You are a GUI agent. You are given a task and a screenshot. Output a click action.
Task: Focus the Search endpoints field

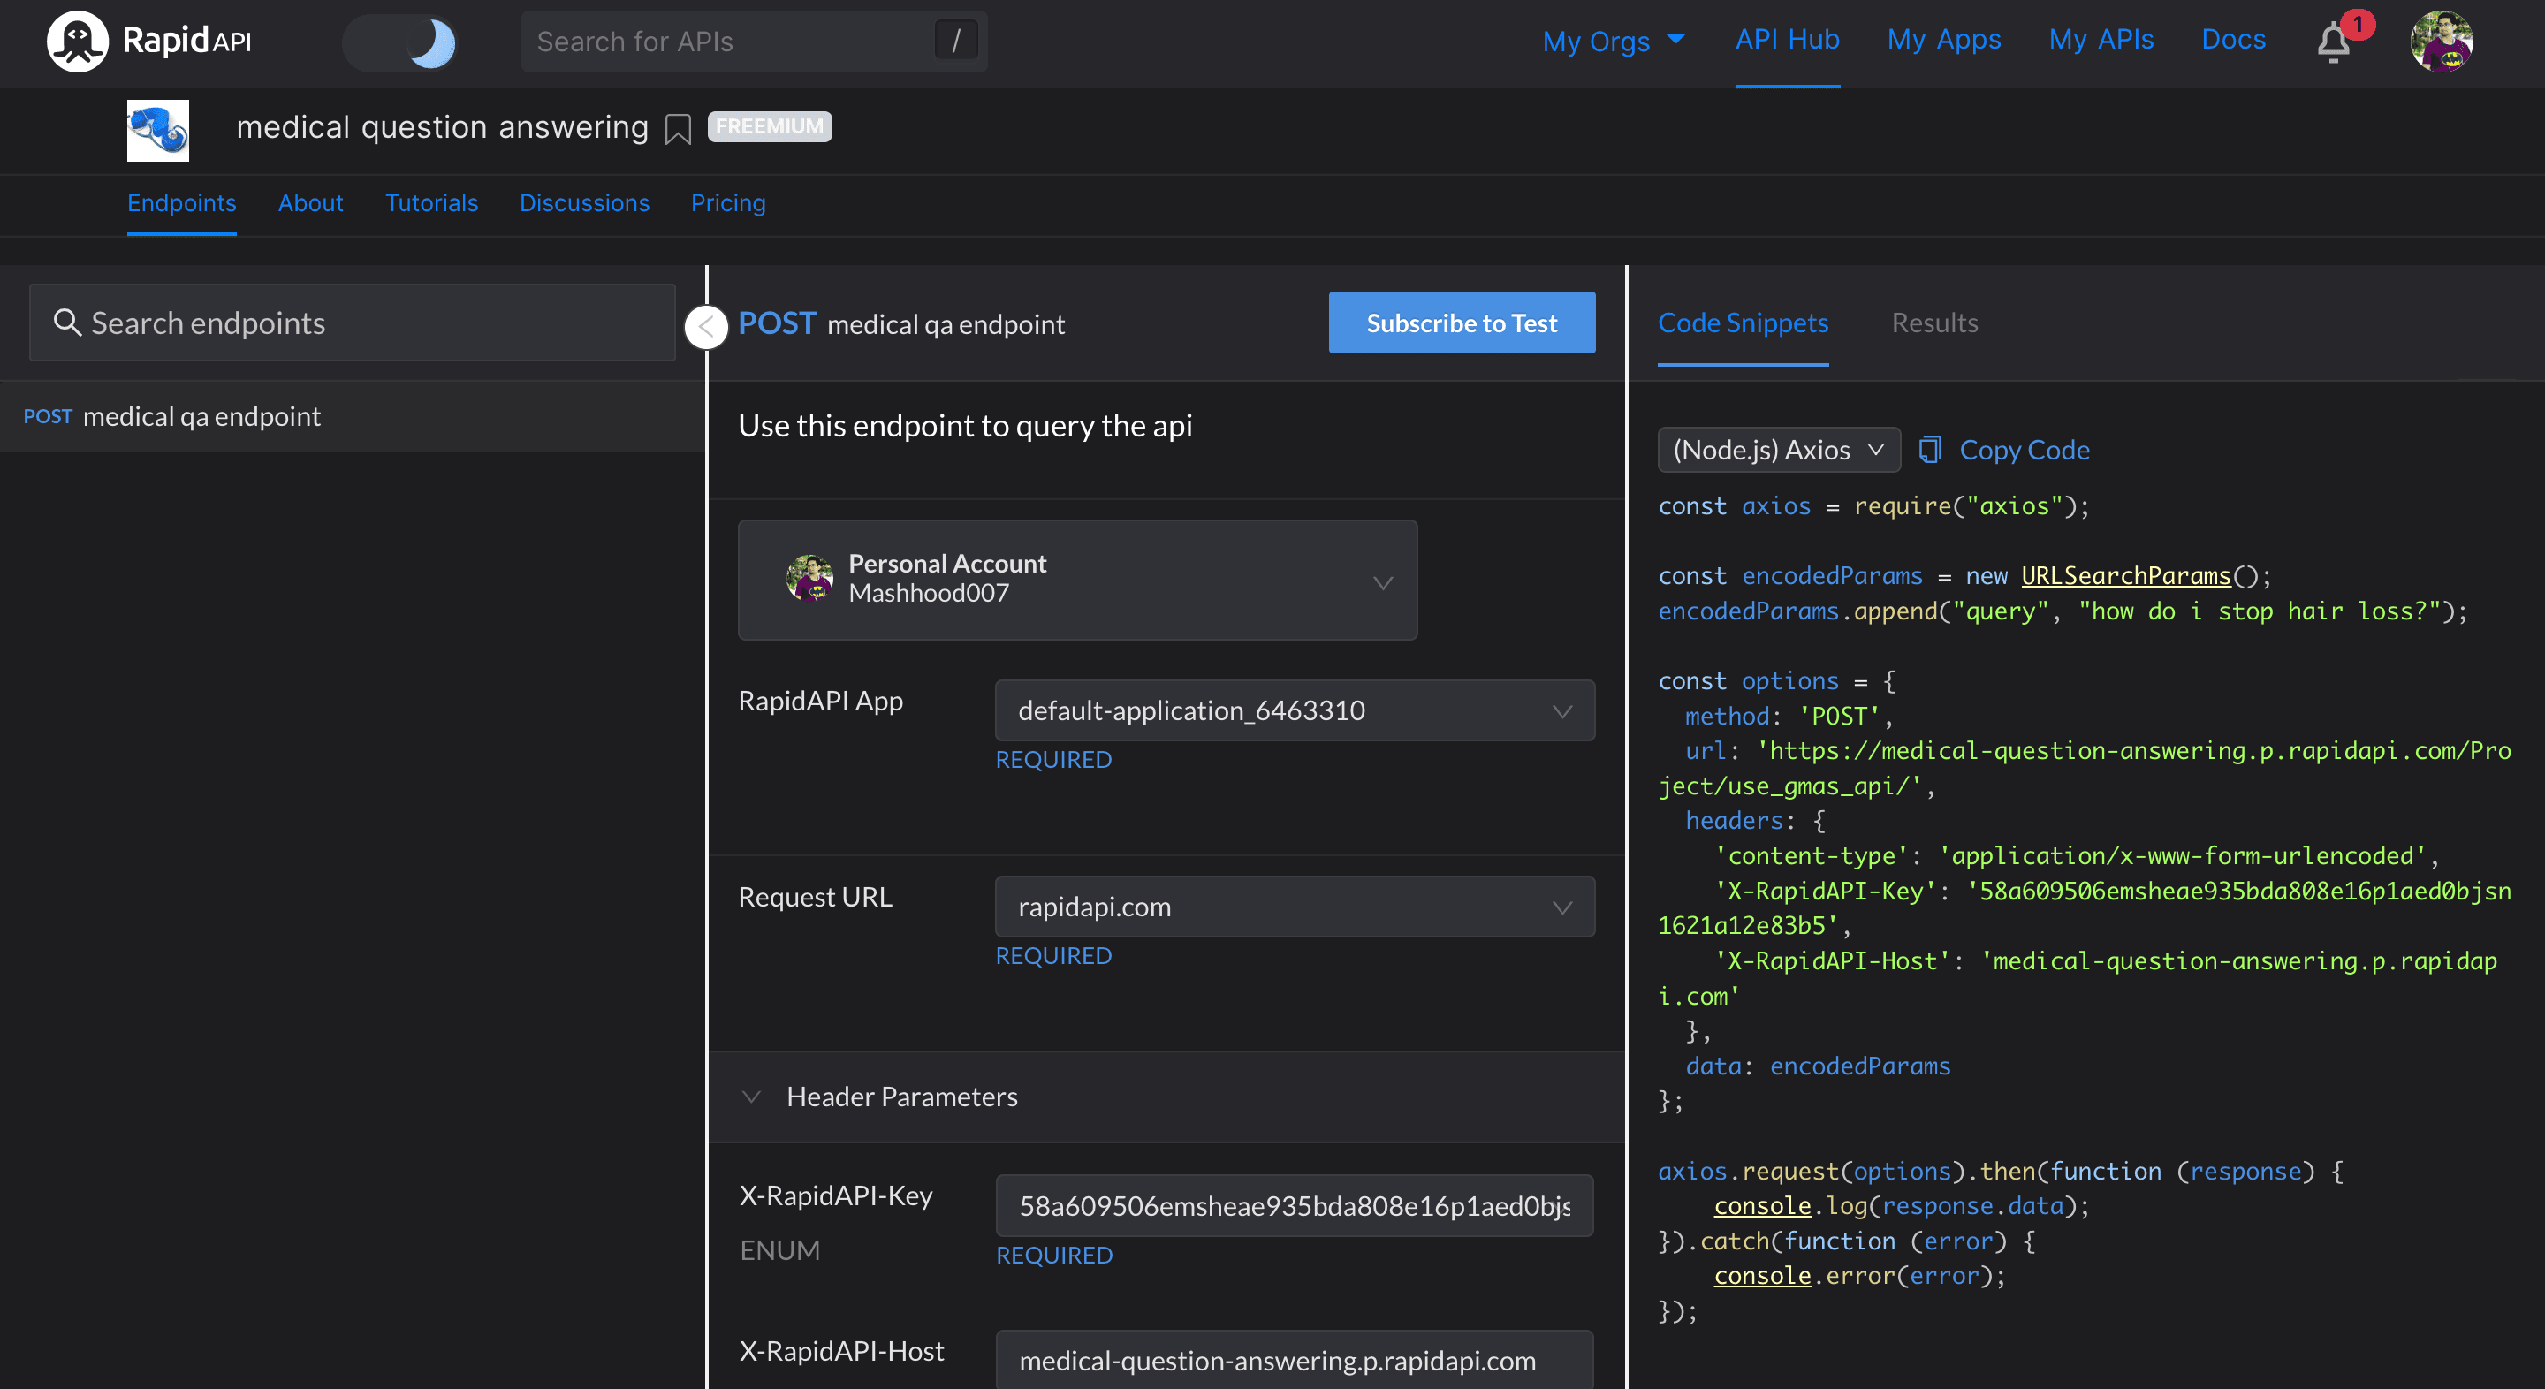coord(353,323)
